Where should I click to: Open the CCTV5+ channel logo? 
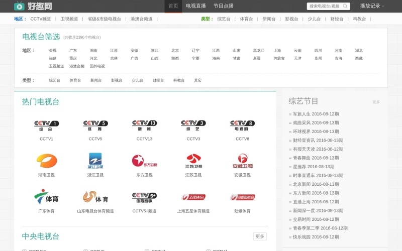144,197
